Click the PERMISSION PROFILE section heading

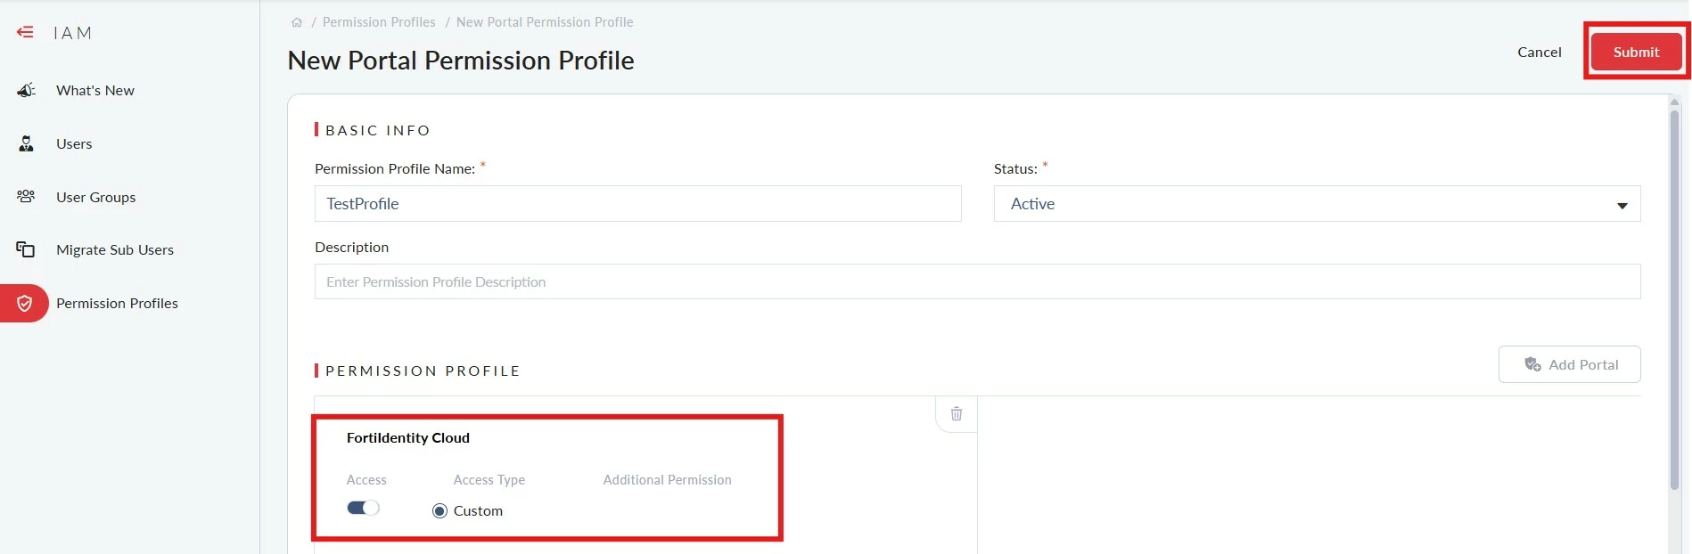tap(423, 371)
